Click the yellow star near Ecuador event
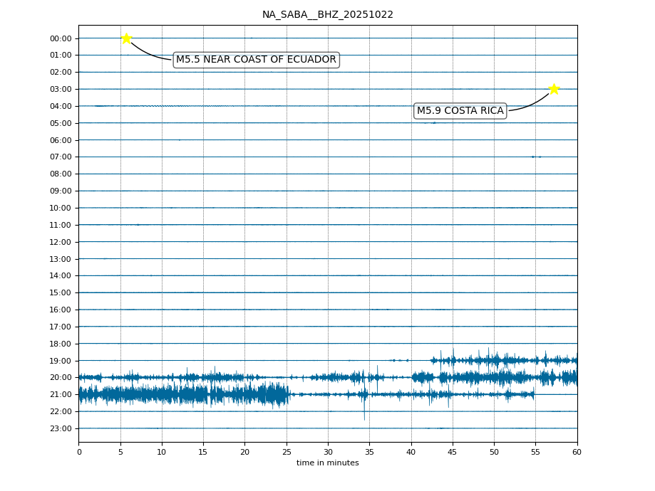Viewport: 655px width, 491px height. (x=126, y=38)
